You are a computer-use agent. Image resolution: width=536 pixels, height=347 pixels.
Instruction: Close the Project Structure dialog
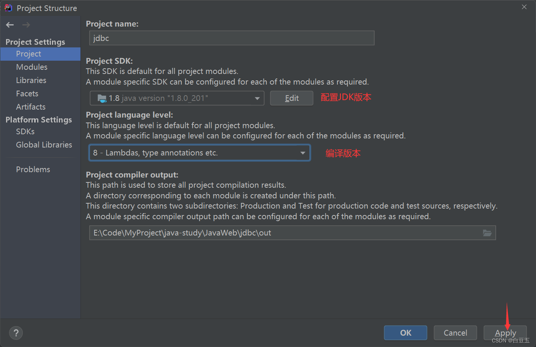pyautogui.click(x=524, y=7)
